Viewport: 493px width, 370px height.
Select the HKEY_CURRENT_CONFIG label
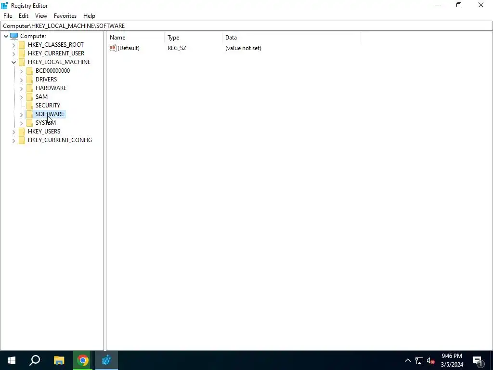(x=60, y=140)
